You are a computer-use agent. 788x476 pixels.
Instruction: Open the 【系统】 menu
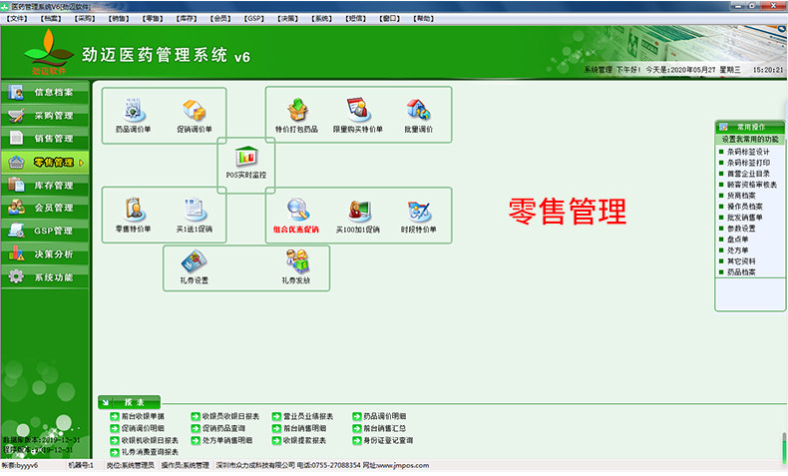[x=321, y=19]
